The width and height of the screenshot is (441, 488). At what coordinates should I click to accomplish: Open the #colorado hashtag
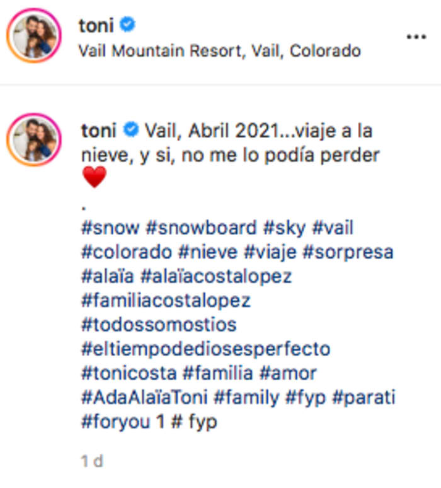pyautogui.click(x=126, y=252)
